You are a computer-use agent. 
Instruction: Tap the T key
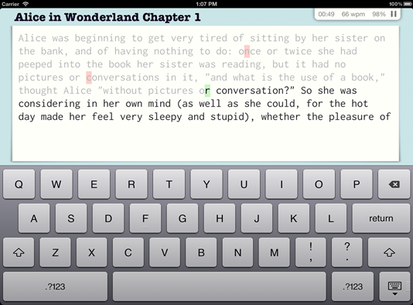point(169,184)
